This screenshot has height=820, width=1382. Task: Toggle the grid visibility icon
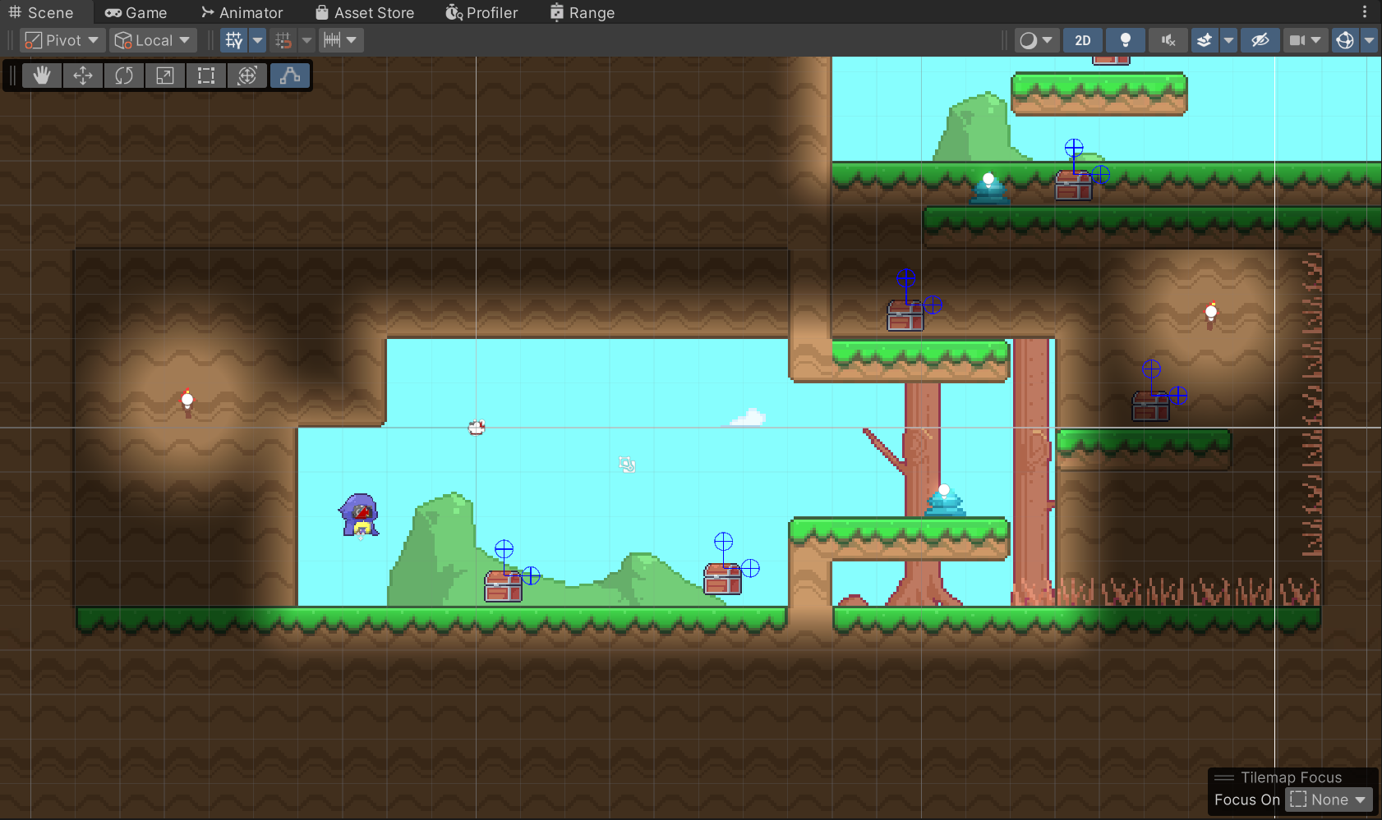click(234, 40)
